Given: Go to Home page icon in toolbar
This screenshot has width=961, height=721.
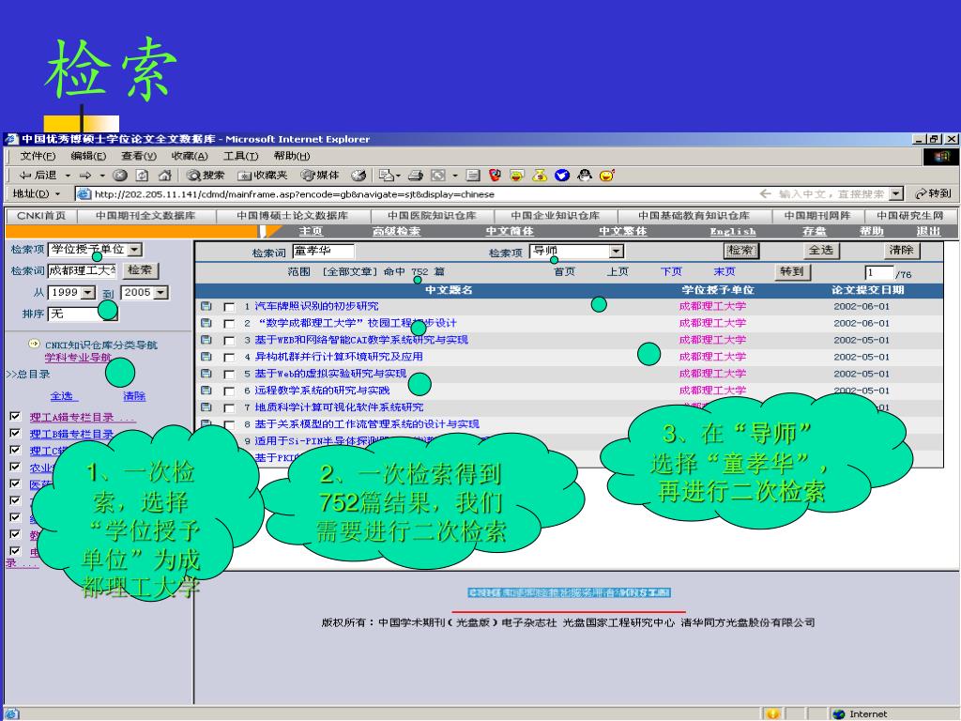Looking at the screenshot, I should [x=164, y=176].
